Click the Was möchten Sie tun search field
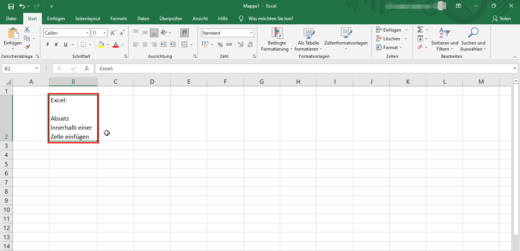Screen dimensions: 520x251 pyautogui.click(x=270, y=19)
